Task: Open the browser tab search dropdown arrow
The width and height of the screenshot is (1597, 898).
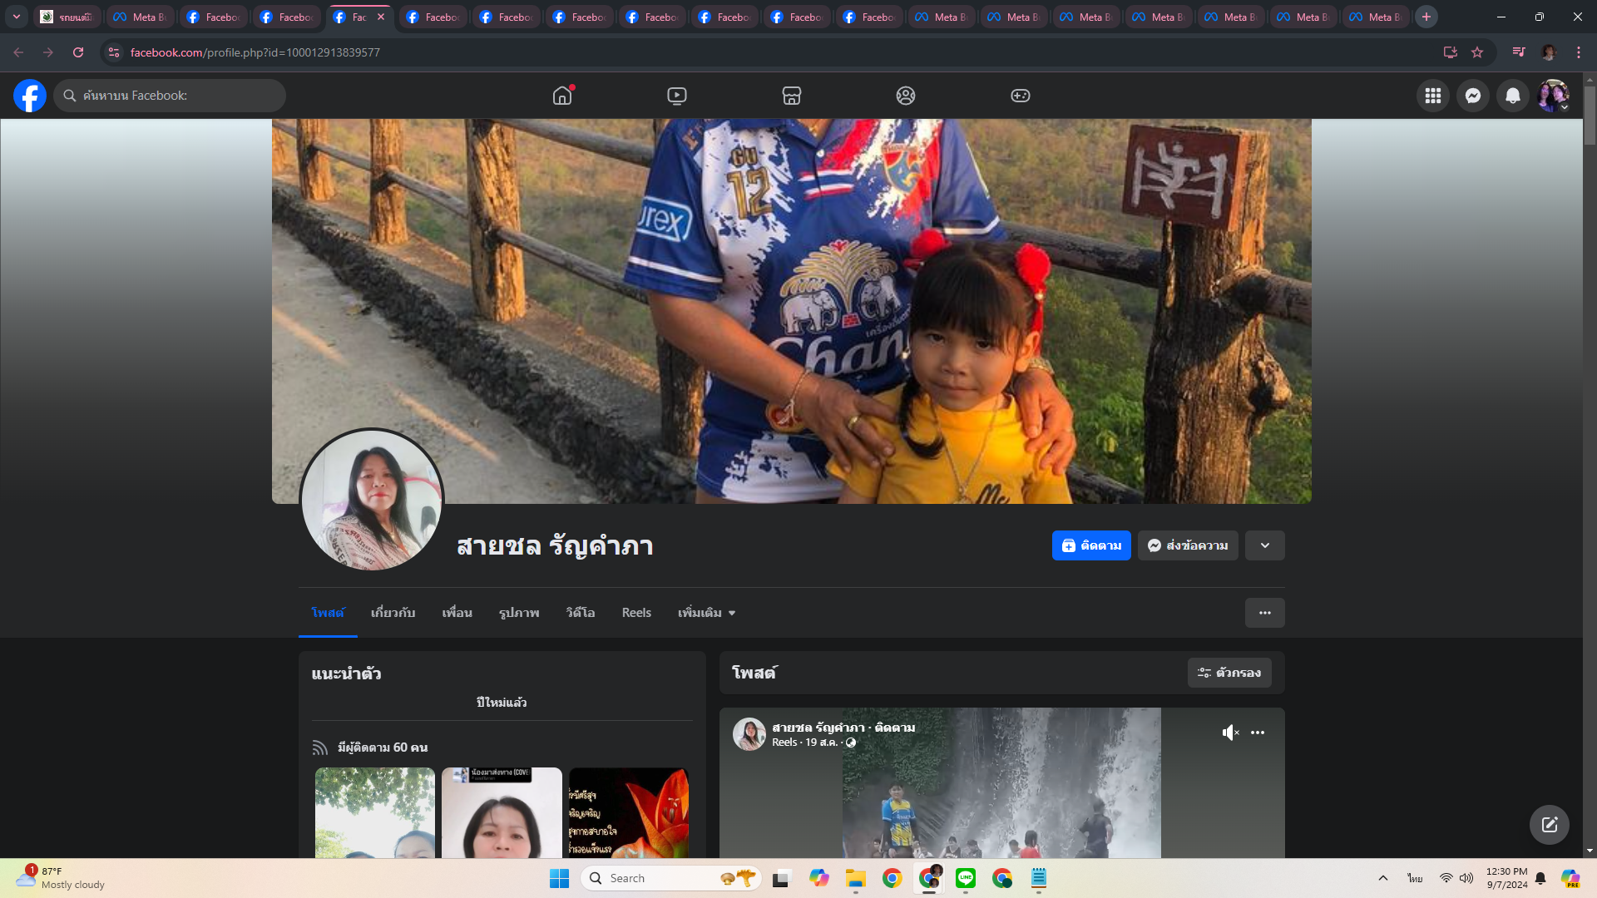Action: (16, 17)
